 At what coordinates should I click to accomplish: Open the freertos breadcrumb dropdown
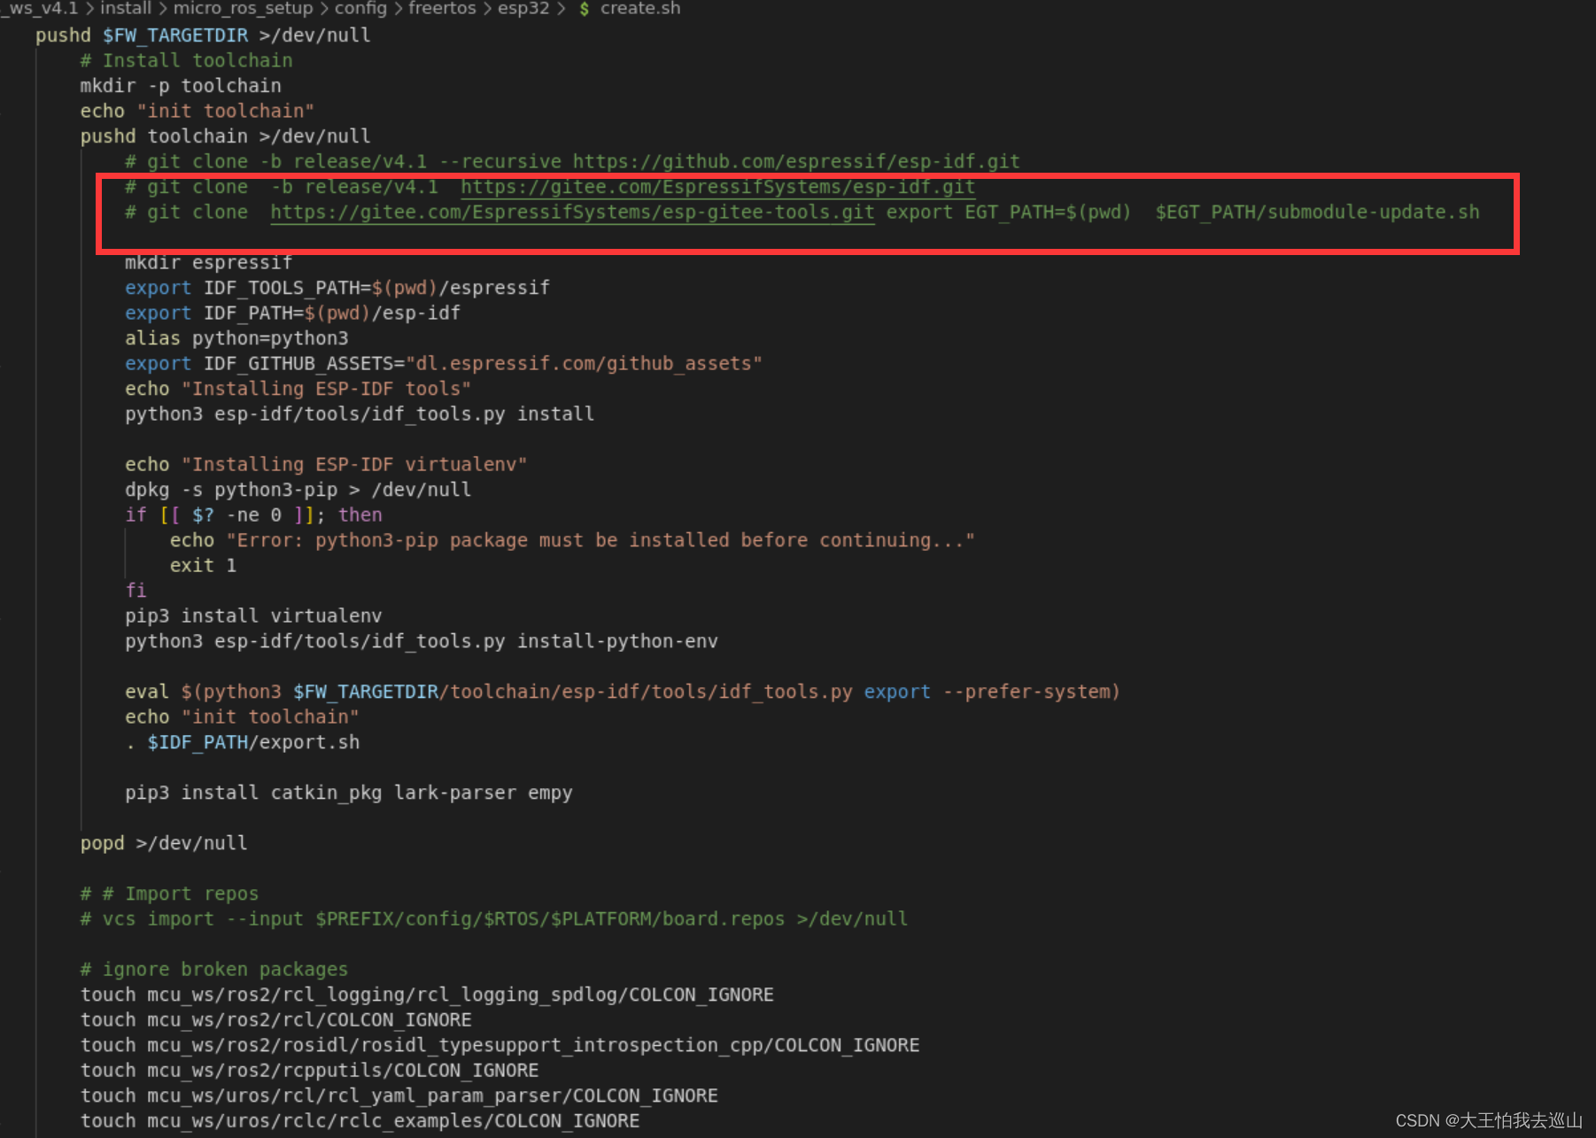(x=442, y=9)
